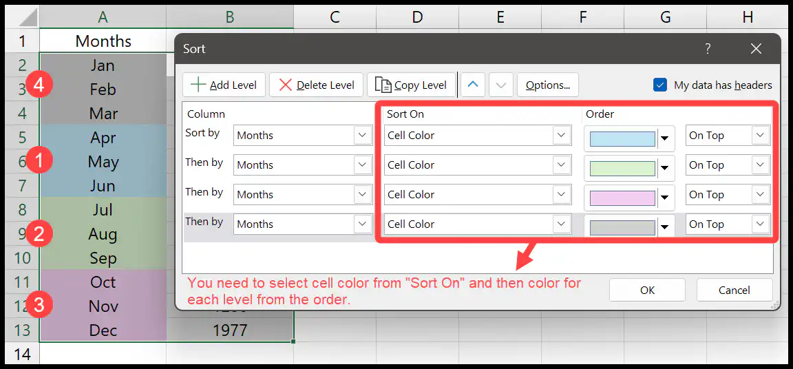Click the OK button

click(647, 290)
